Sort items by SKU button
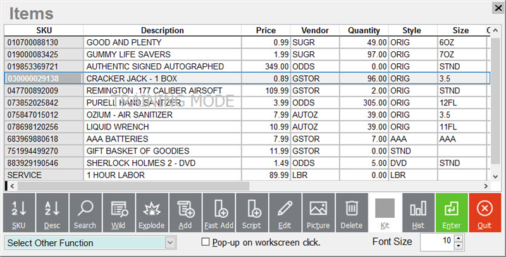The image size is (506, 257). [x=19, y=213]
